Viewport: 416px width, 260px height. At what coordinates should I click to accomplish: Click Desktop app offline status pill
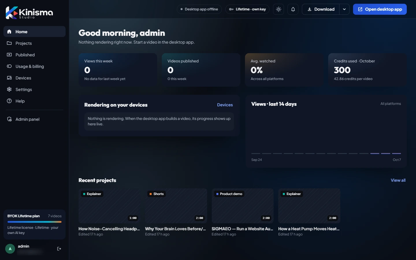click(x=199, y=9)
